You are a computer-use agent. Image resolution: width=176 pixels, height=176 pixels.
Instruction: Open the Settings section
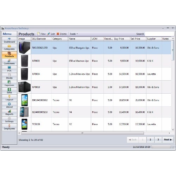click(10, 120)
